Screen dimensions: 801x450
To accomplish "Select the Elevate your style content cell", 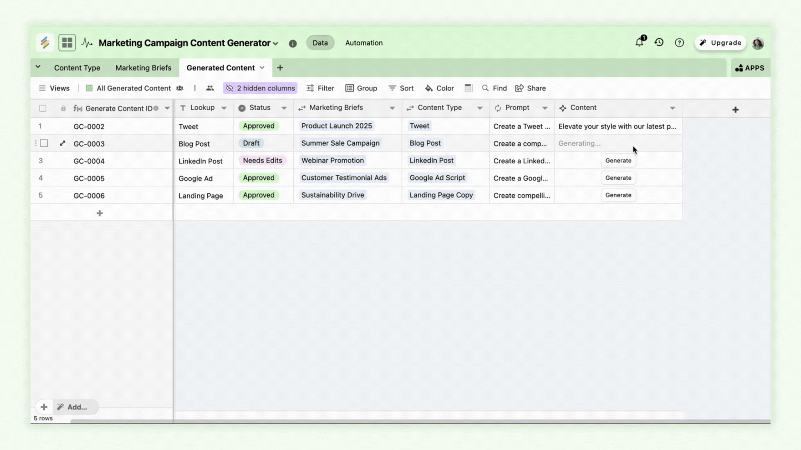I will 618,126.
